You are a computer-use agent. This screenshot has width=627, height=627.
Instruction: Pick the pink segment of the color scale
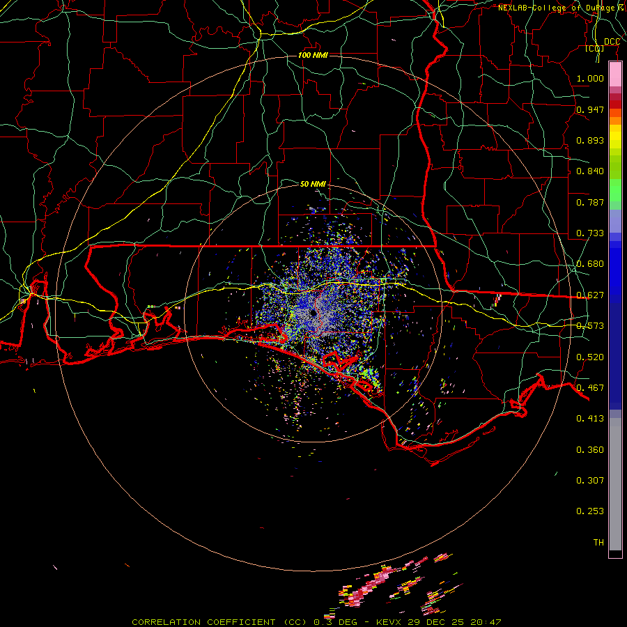[615, 75]
